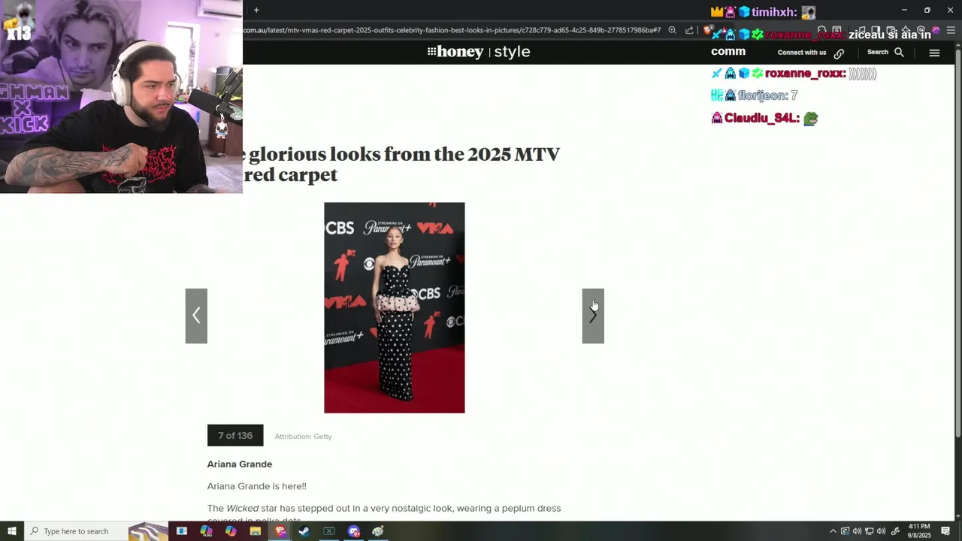962x541 pixels.
Task: Click the Connect with us text
Action: point(802,53)
